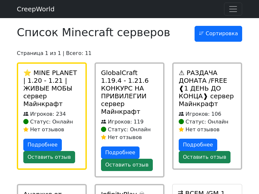Click 'Статус: Онлайн' on РАЗДАЧА ДОНАТА card

coord(207,122)
